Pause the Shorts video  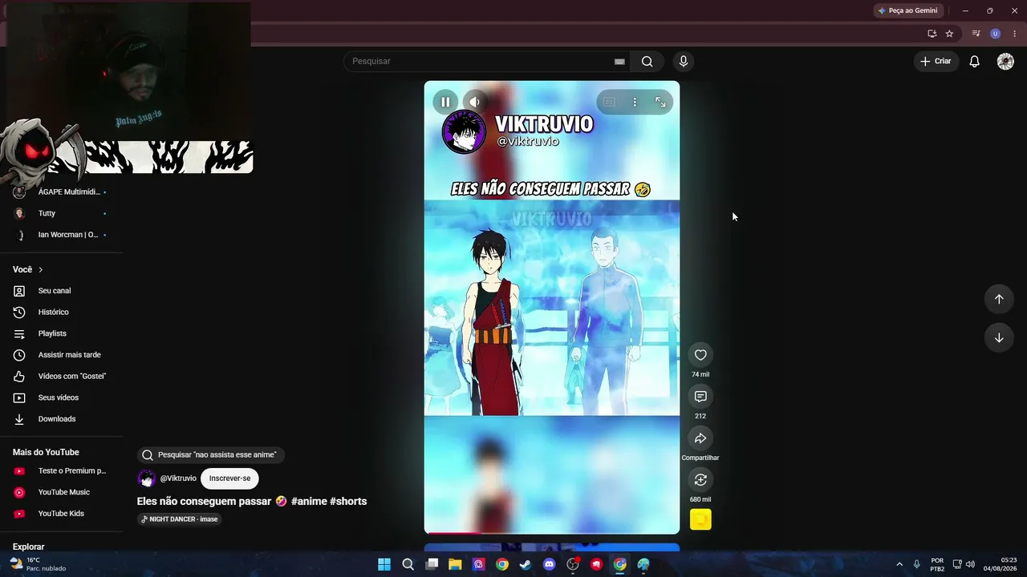pyautogui.click(x=445, y=102)
